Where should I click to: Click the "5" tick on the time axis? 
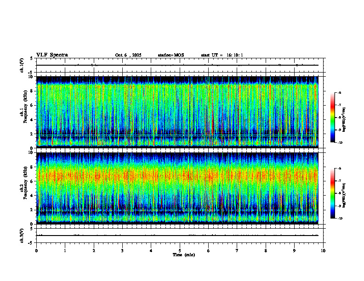click(180, 251)
